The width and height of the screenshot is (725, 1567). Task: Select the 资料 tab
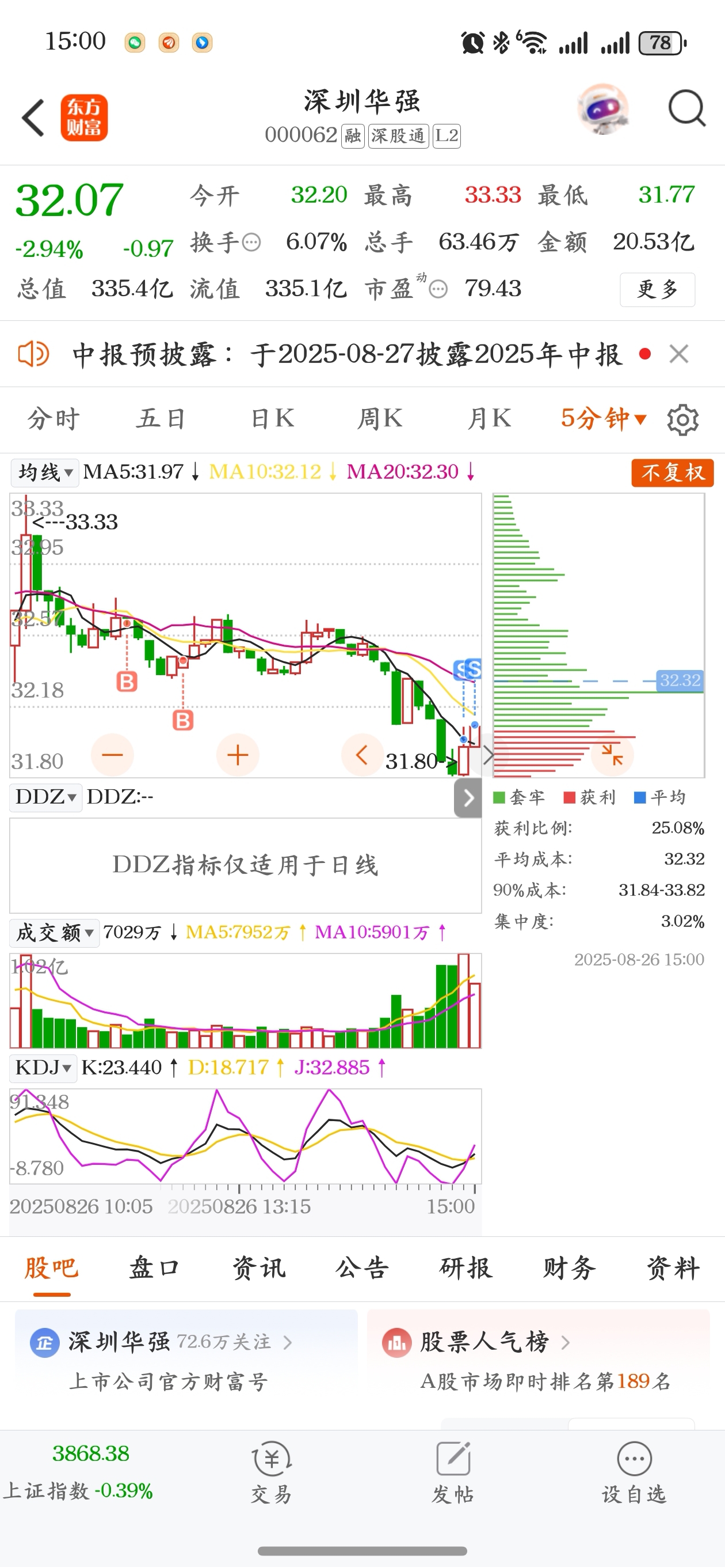coord(673,1267)
